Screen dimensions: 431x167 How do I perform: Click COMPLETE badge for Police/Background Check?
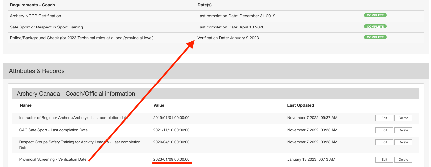pyautogui.click(x=375, y=37)
